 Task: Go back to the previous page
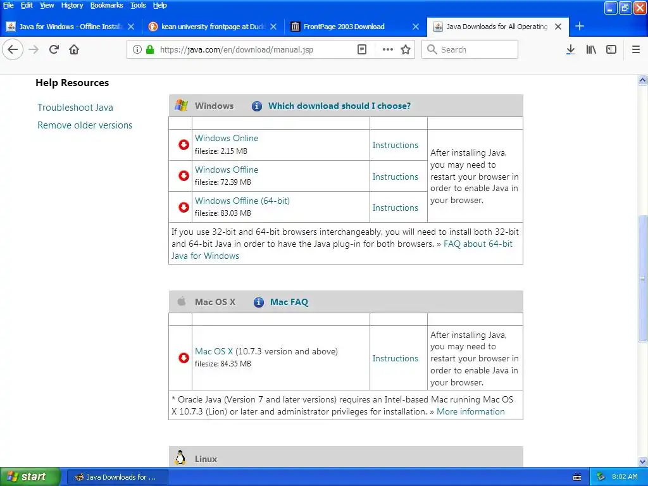point(13,49)
